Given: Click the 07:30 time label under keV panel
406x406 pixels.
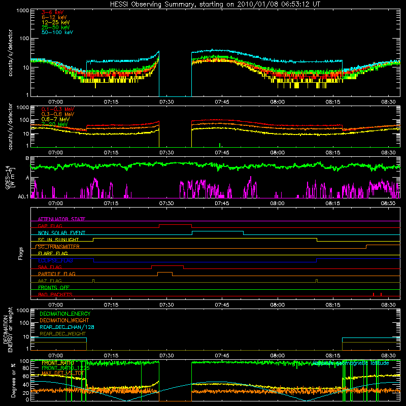Looking at the screenshot, I should tap(166, 102).
